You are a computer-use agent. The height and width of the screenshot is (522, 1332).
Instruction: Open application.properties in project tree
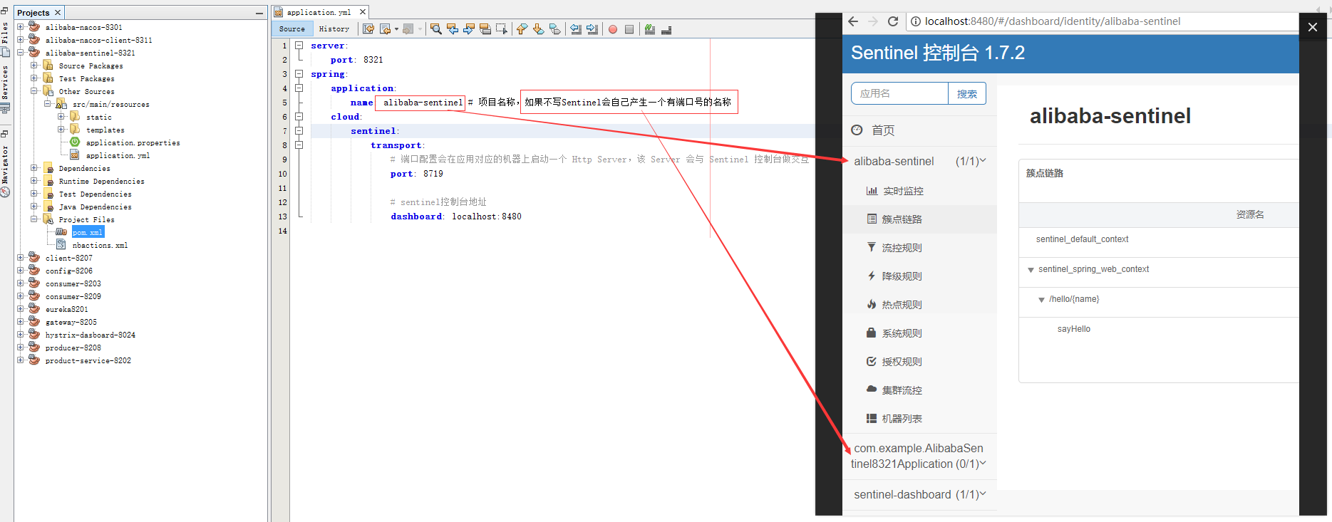point(133,142)
